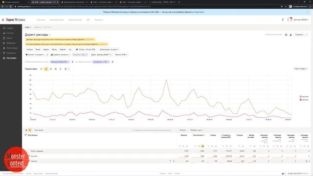Go to API in the top navigation
This screenshot has height=176, width=313.
88,20
